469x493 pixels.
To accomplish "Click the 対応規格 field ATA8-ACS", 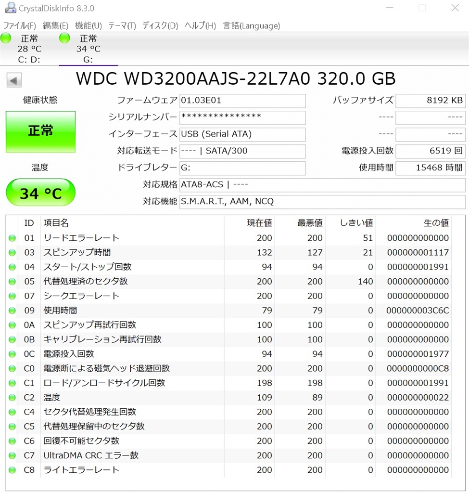I will coord(322,185).
